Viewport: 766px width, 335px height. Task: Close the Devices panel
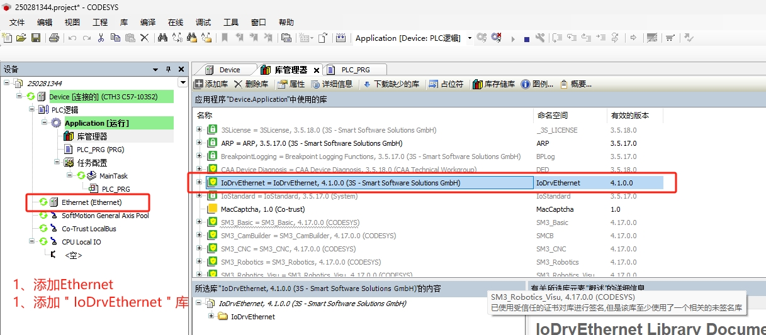pos(181,69)
